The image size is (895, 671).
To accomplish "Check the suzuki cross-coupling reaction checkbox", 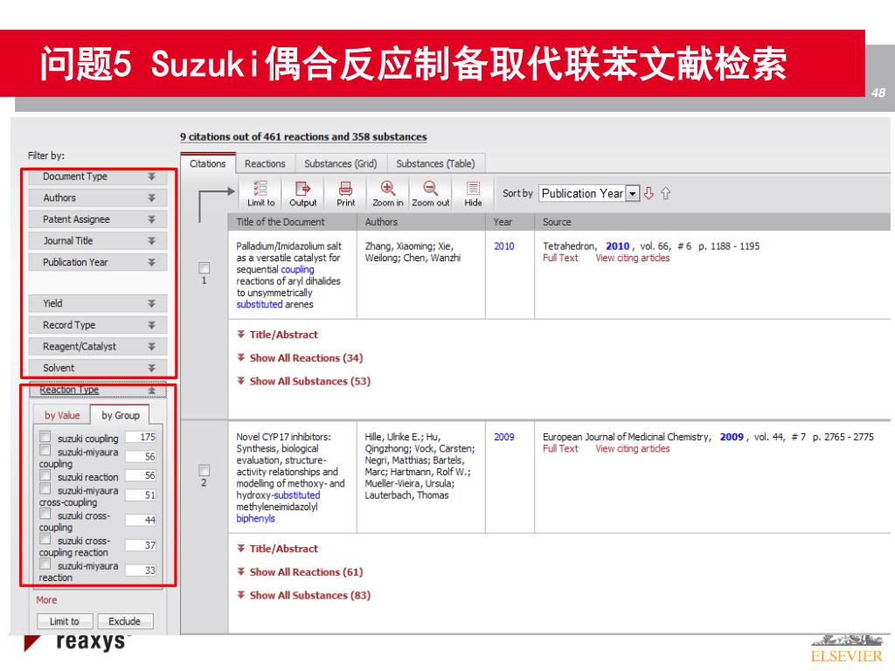I will pos(45,540).
